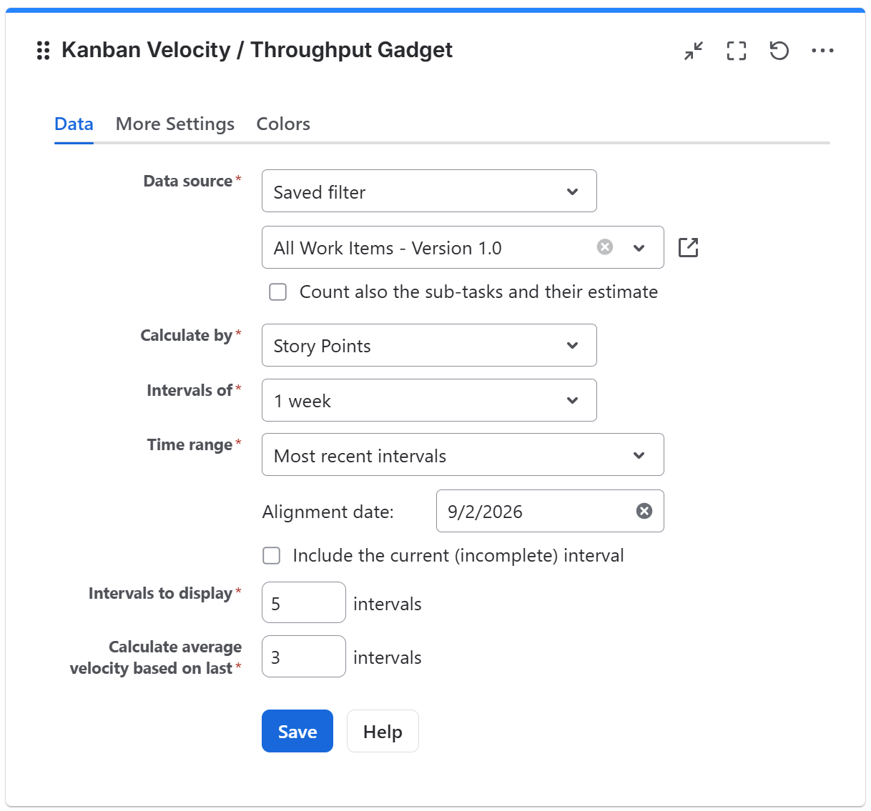Clear the selected All Work Items filter
Viewport: 871px width, 811px height.
pyautogui.click(x=605, y=247)
